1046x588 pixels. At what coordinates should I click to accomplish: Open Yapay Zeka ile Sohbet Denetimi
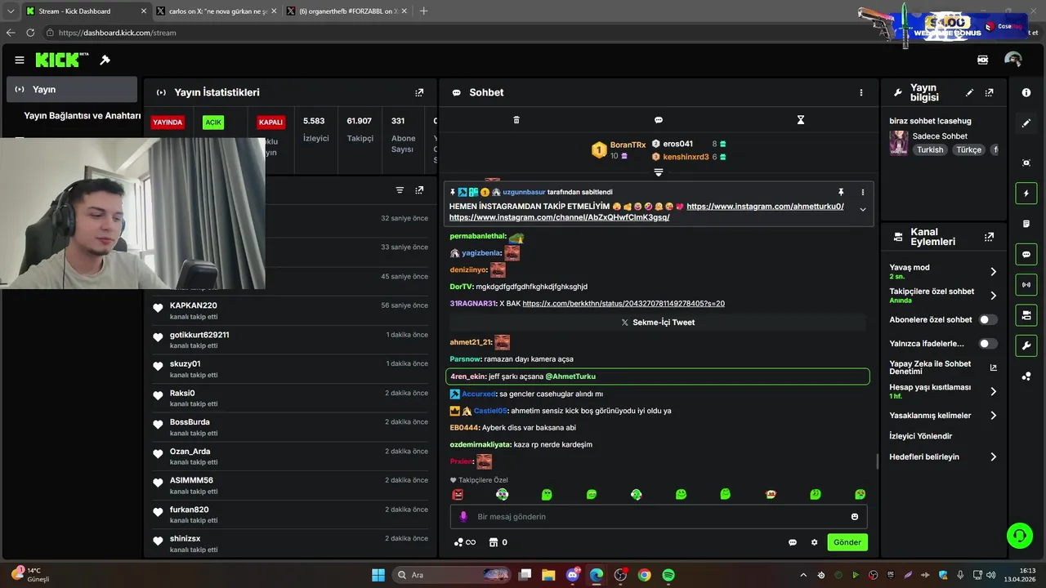click(943, 367)
